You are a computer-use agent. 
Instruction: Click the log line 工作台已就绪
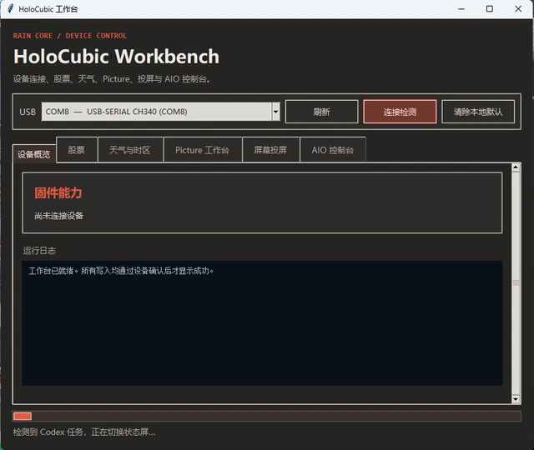point(121,271)
